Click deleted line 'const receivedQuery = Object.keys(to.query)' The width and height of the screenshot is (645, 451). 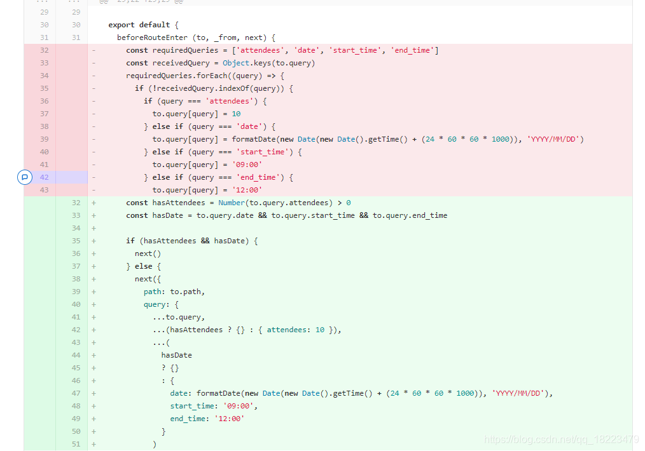(x=221, y=63)
